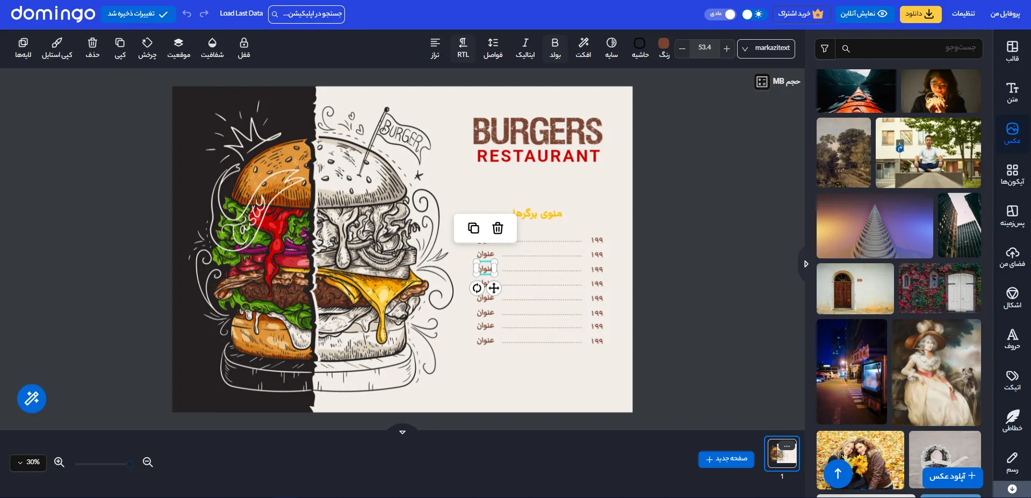
Task: Click upload photo (آپلود عکس) button
Action: pyautogui.click(x=953, y=477)
